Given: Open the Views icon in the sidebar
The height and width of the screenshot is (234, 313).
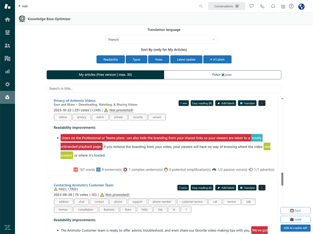Looking at the screenshot, I should point(7,33).
